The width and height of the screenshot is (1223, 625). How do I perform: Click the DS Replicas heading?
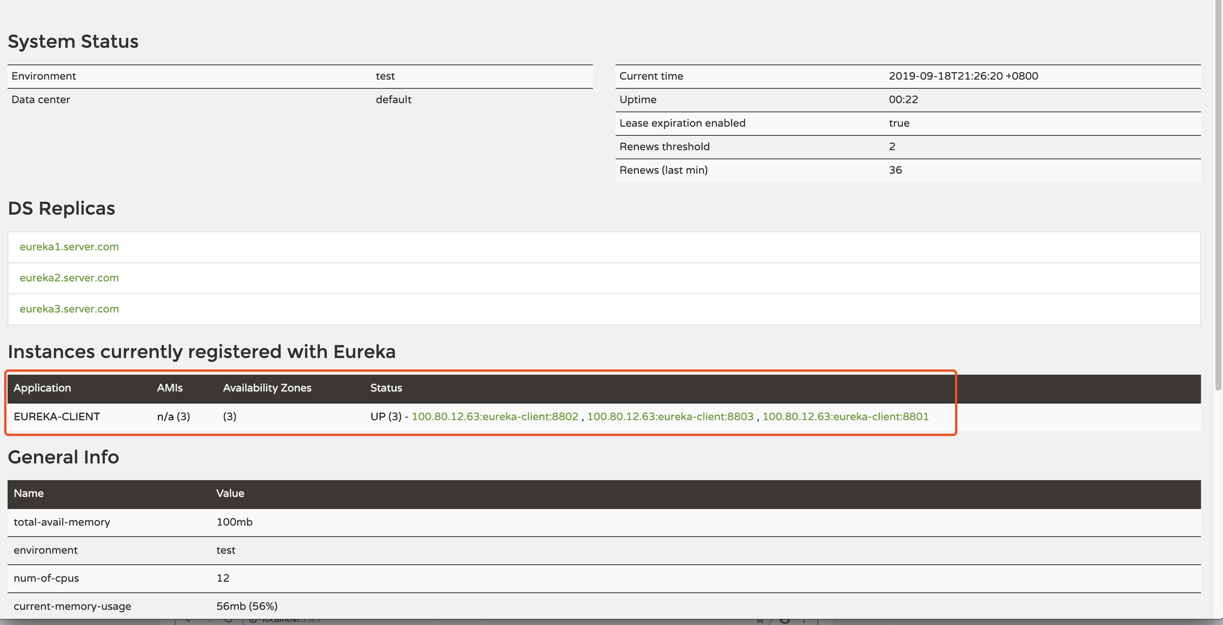pyautogui.click(x=62, y=208)
